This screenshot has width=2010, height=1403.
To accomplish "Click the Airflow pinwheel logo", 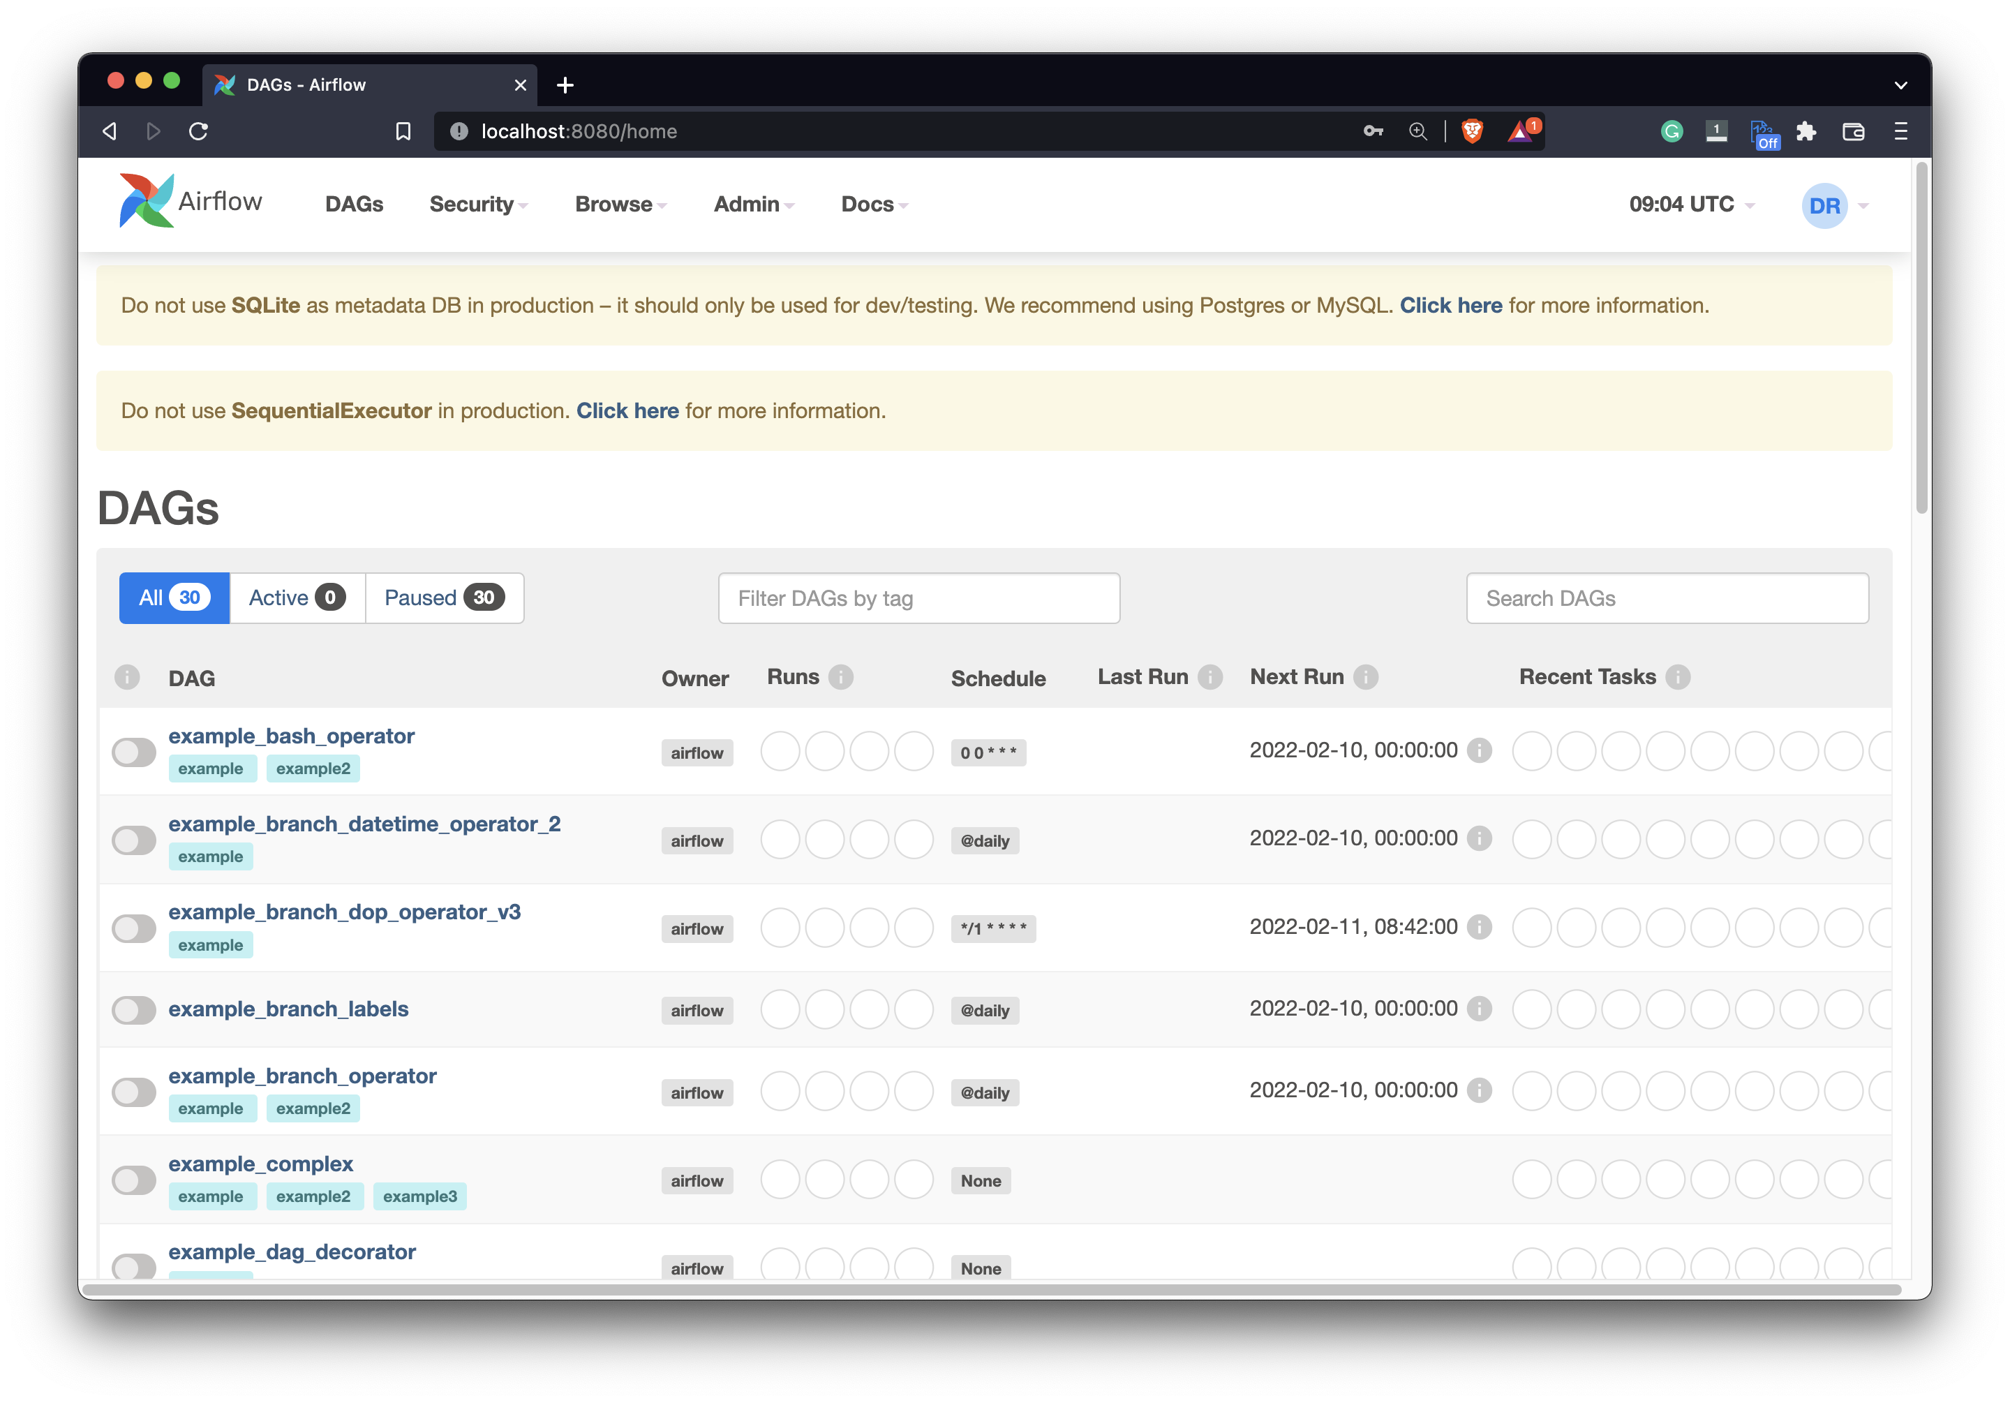I will [x=146, y=202].
